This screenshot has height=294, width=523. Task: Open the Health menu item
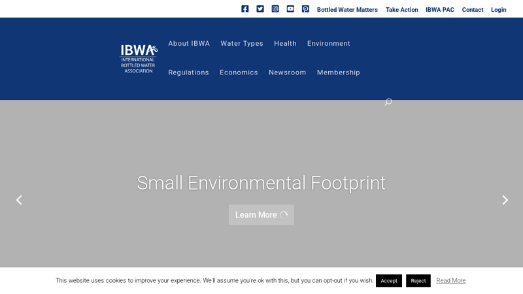[x=285, y=43]
